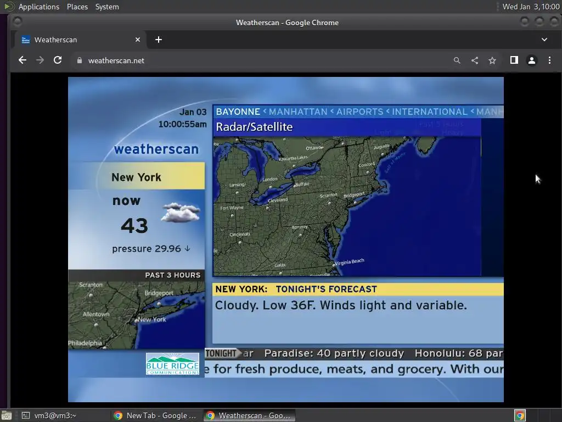Screen dimensions: 562x422
Task: Click the Blue Ridge Communications logo
Action: tap(172, 364)
